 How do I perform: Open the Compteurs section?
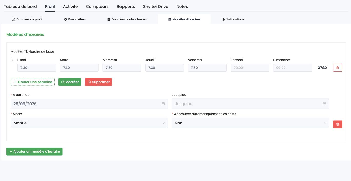coord(97,7)
